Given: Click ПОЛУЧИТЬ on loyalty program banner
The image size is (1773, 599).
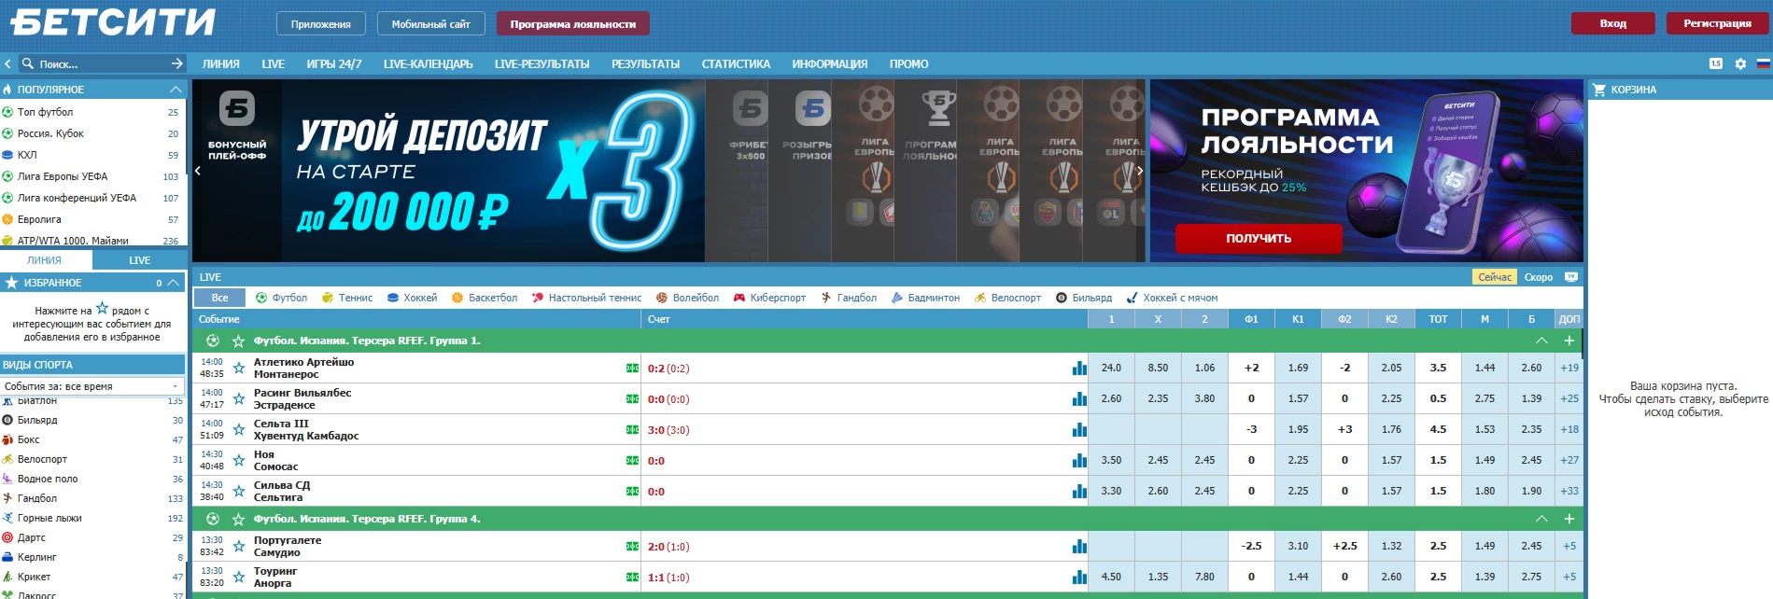Looking at the screenshot, I should coord(1259,238).
